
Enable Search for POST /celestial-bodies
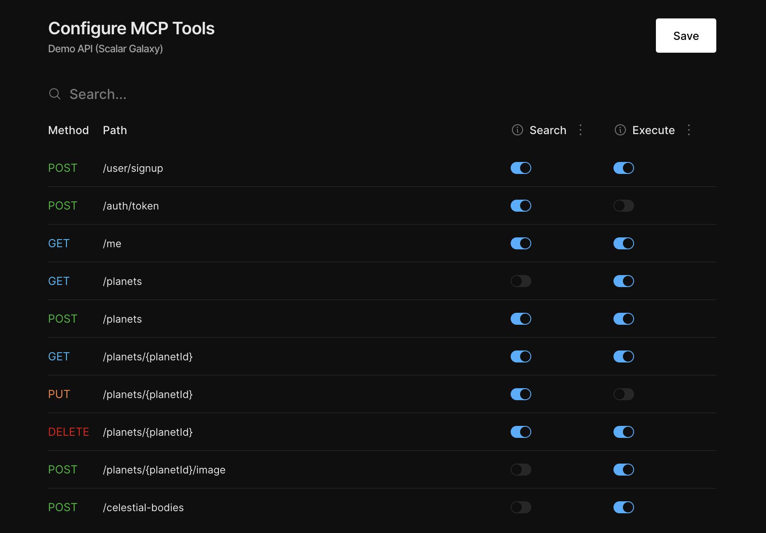(x=521, y=507)
